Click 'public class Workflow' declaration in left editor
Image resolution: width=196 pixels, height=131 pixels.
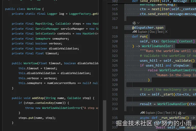coord(23,9)
